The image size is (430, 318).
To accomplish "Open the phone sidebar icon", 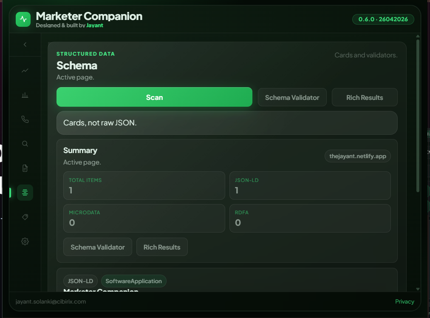I will point(25,119).
